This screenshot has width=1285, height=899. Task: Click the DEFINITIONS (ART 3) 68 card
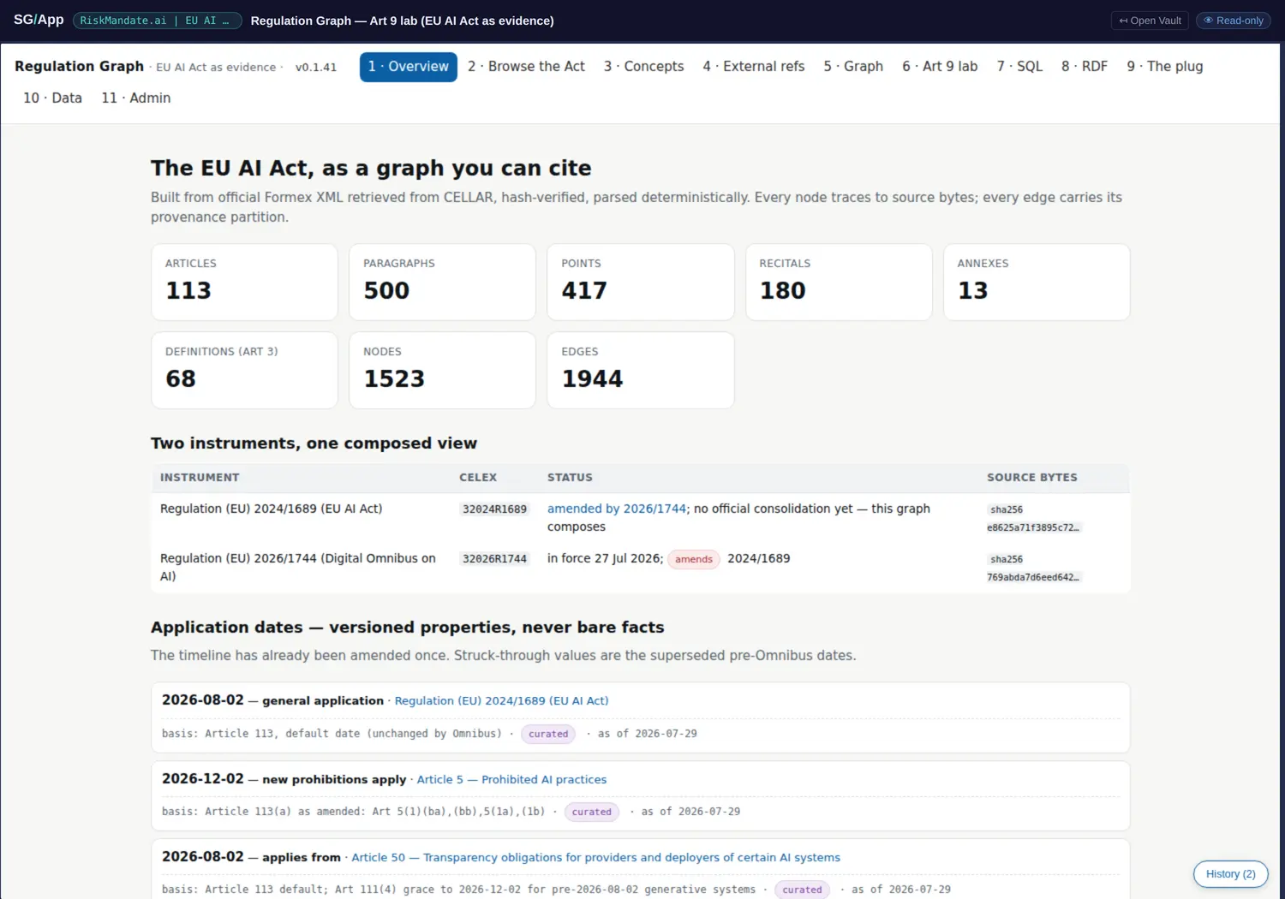click(244, 370)
